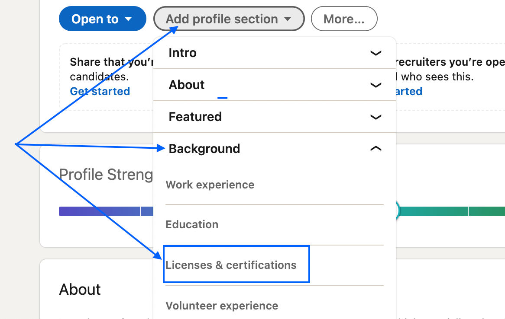Expand the Featured section chevron
This screenshot has height=319, width=505.
(x=376, y=117)
